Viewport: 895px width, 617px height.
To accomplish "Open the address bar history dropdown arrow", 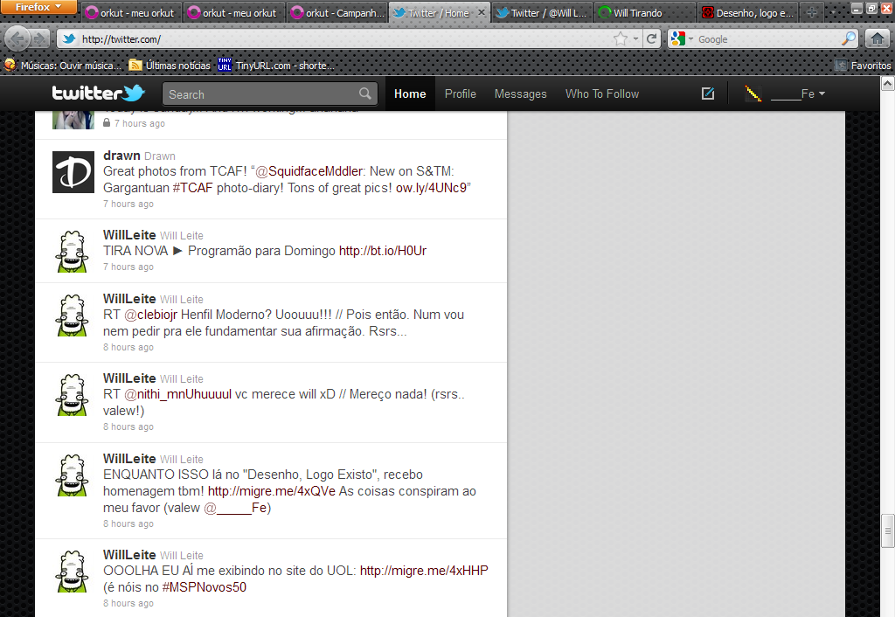I will [x=635, y=38].
